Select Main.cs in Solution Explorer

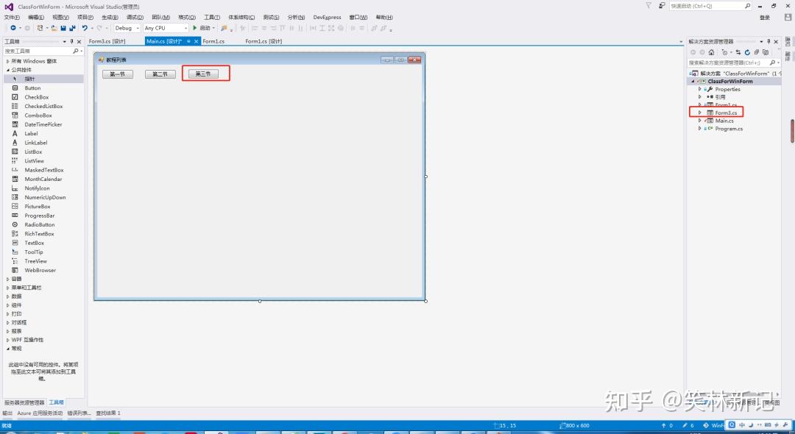click(724, 121)
